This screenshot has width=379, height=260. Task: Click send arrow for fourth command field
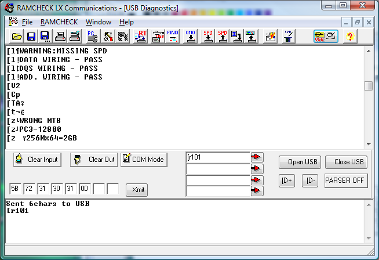pos(257,191)
